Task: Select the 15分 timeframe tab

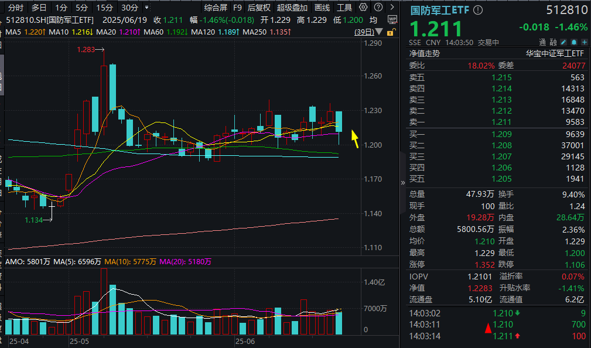Action: coord(104,8)
